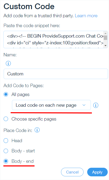This screenshot has width=109, height=180.
Task: Click the info icon under Name label
Action: click(8, 63)
